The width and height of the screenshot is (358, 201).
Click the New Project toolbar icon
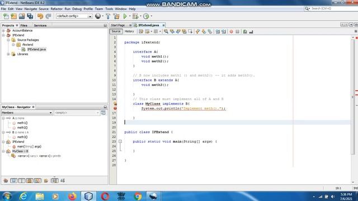[13, 16]
